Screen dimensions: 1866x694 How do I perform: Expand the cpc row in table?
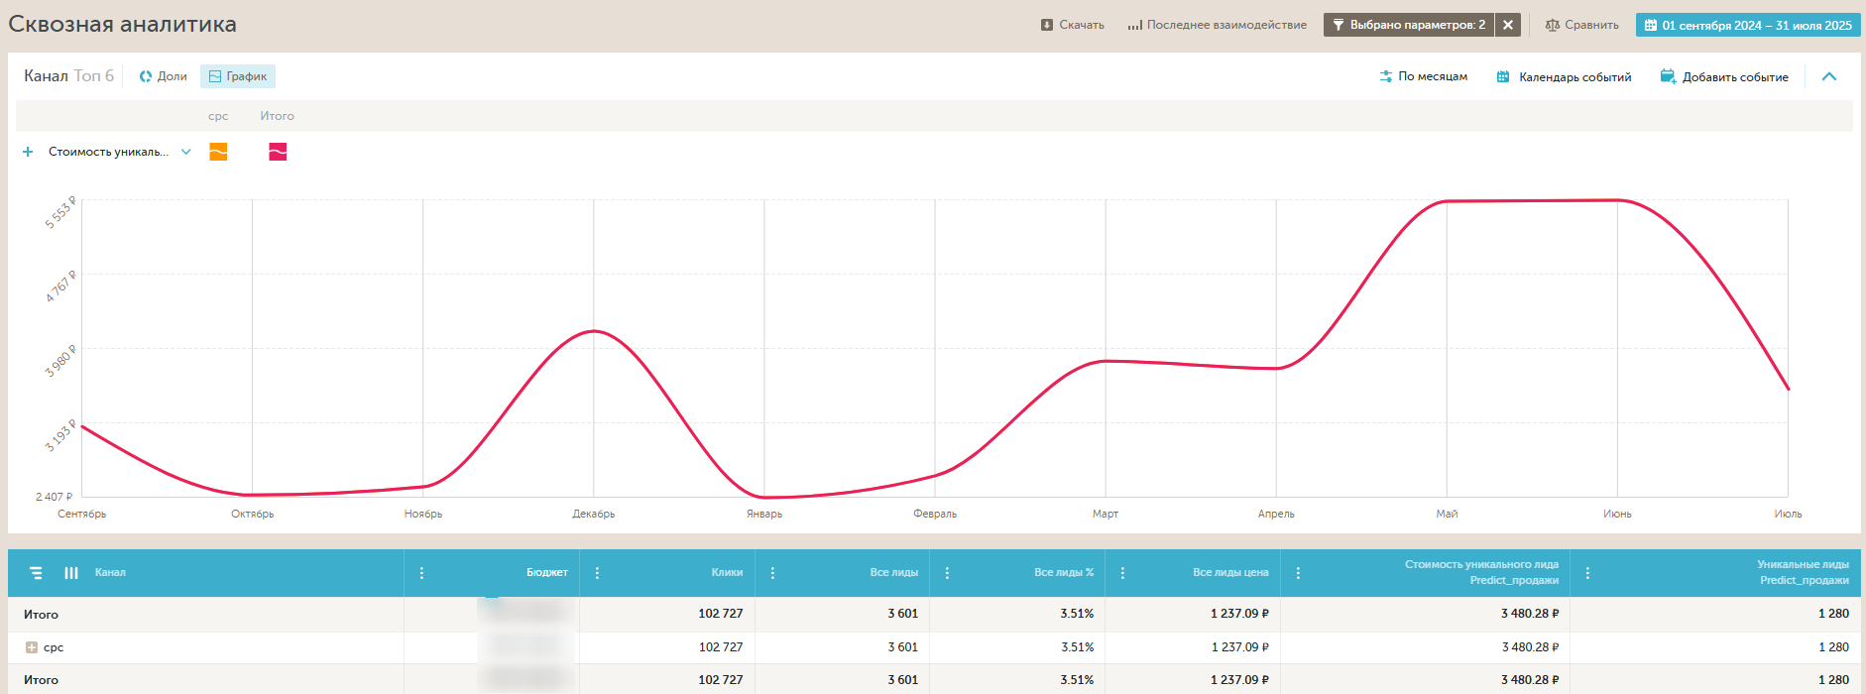coord(32,647)
